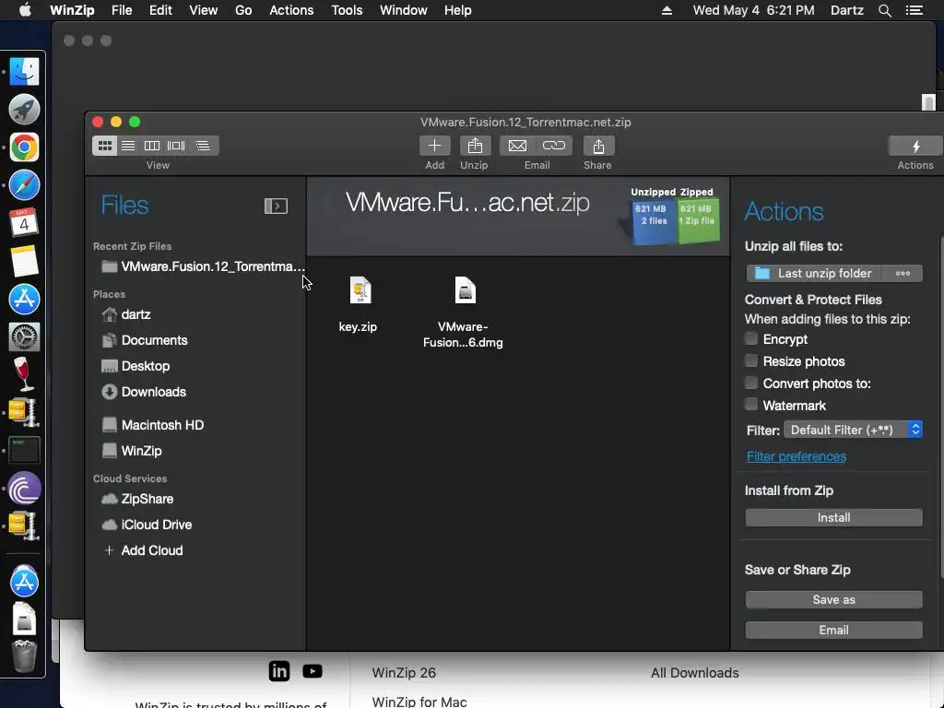Screen dimensions: 944x708
Task: Switch to outline view mode
Action: click(x=203, y=146)
